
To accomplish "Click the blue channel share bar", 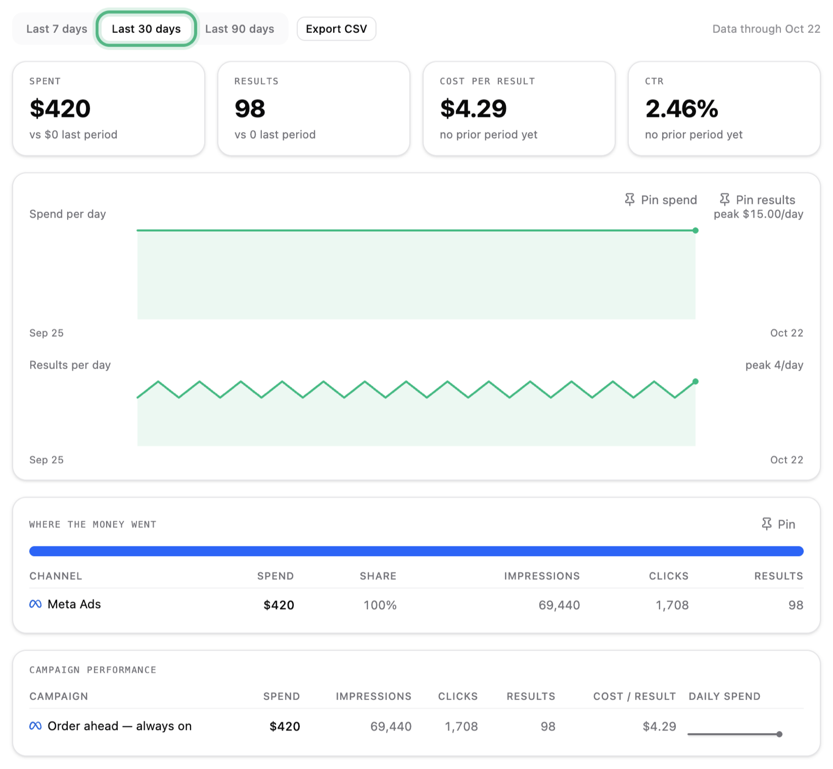I will [x=416, y=551].
